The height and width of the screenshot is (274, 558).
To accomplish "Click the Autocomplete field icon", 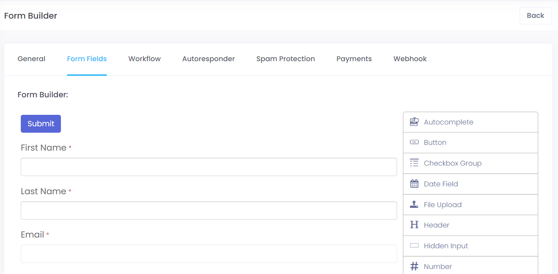I will (x=414, y=122).
